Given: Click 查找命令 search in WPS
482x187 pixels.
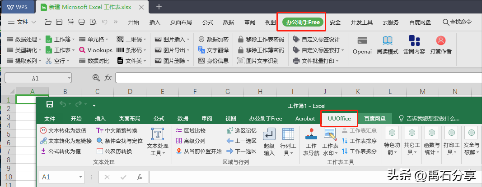Looking at the screenshot, I should pos(457,22).
